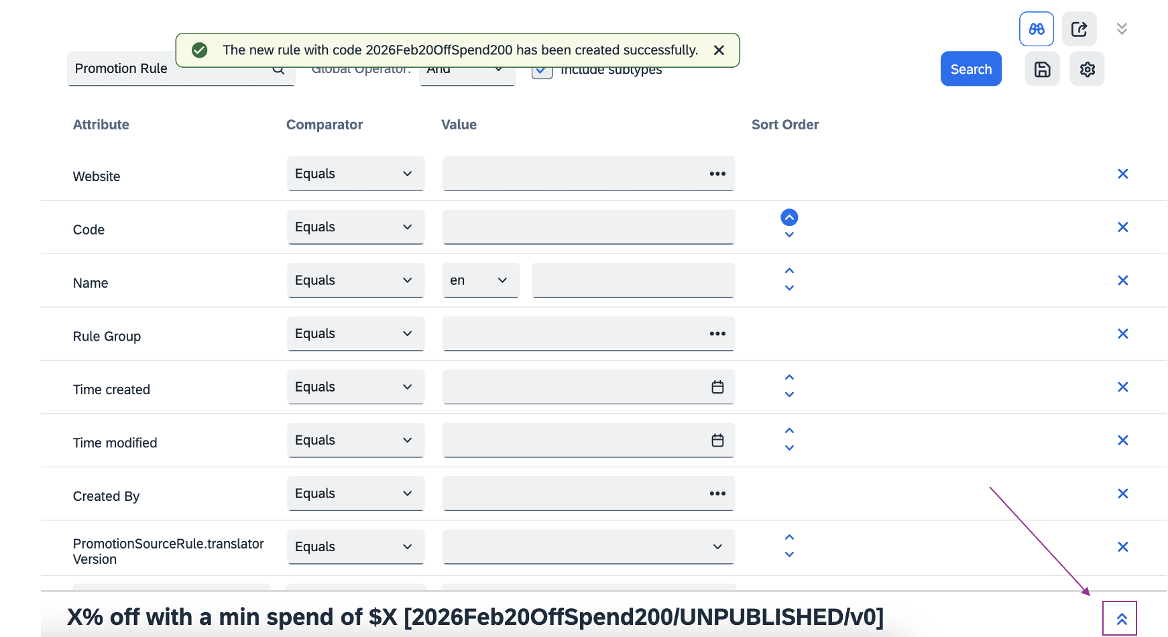
Task: Open the Name language dropdown
Action: coord(480,280)
